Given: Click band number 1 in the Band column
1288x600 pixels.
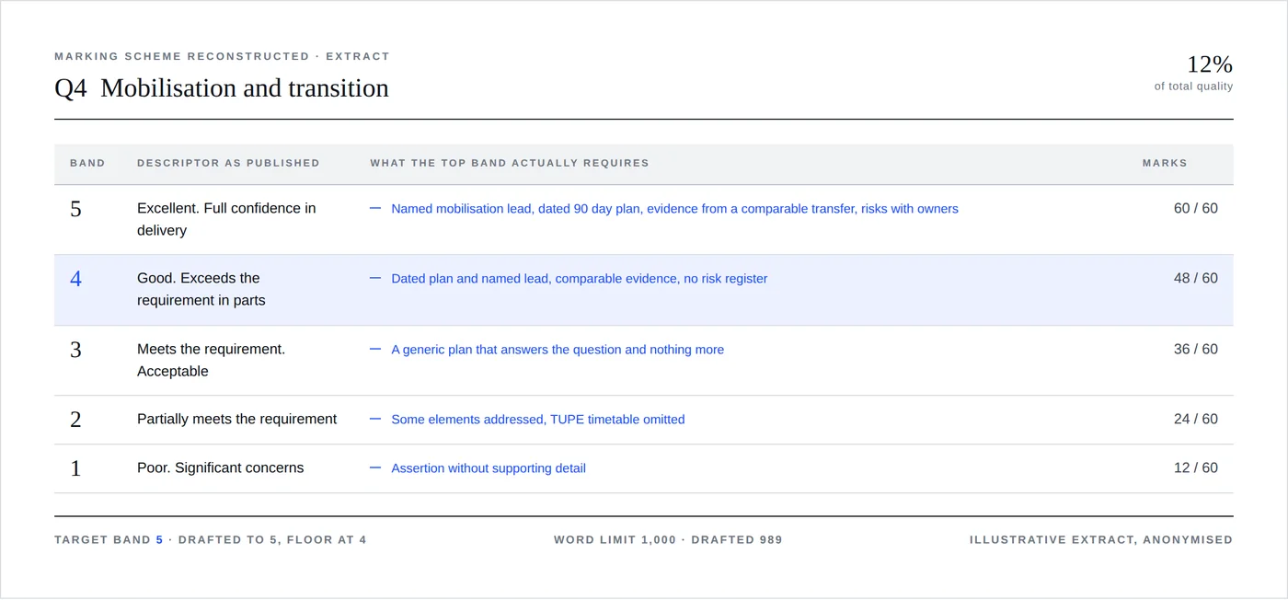Looking at the screenshot, I should pos(75,468).
